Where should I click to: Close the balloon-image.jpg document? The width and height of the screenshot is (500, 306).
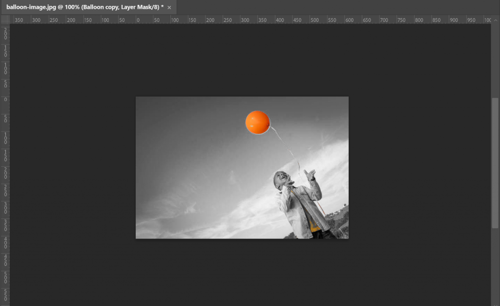pos(168,7)
